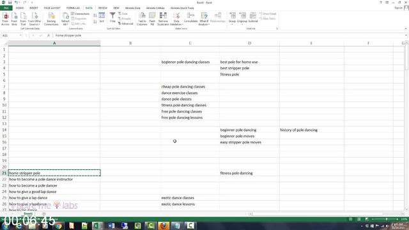Click the Sheet1 tab
Viewport: 409px width, 230px height.
click(x=28, y=214)
